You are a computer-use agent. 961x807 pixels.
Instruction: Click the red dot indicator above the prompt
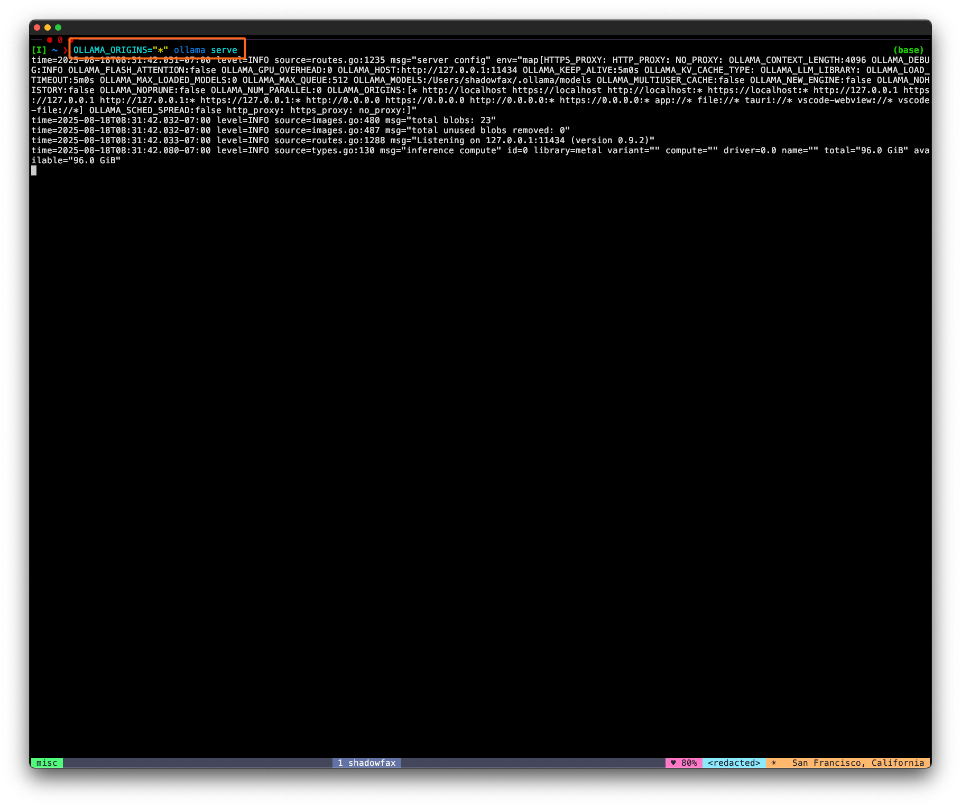[x=50, y=39]
